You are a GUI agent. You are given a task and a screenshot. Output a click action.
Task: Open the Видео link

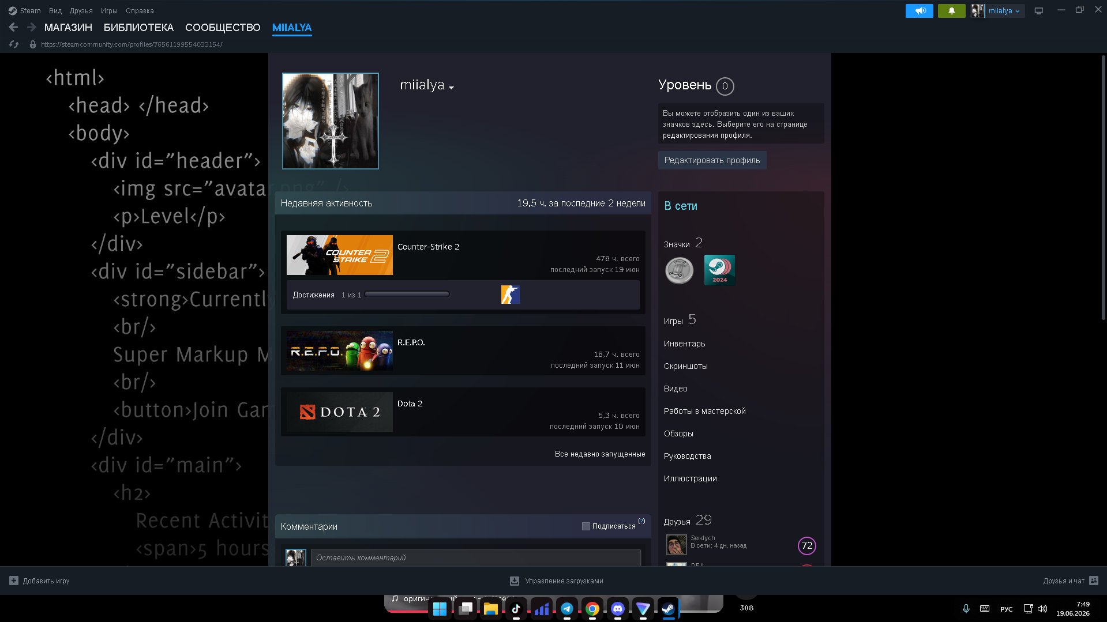pyautogui.click(x=676, y=389)
